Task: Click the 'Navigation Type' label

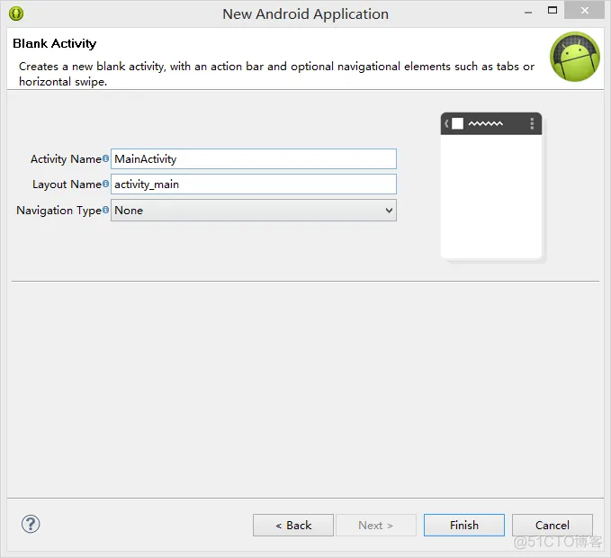Action: (58, 211)
